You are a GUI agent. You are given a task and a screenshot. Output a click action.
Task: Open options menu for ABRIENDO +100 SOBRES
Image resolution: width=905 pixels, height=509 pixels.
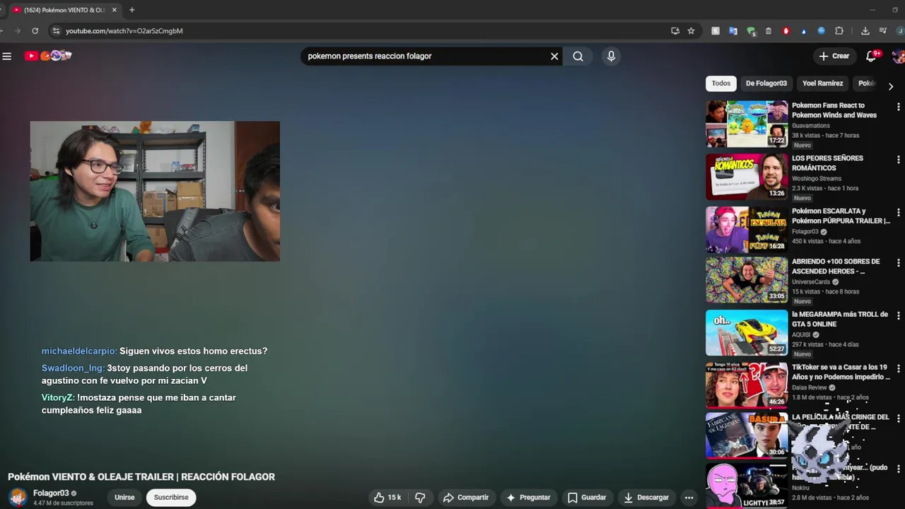point(899,263)
